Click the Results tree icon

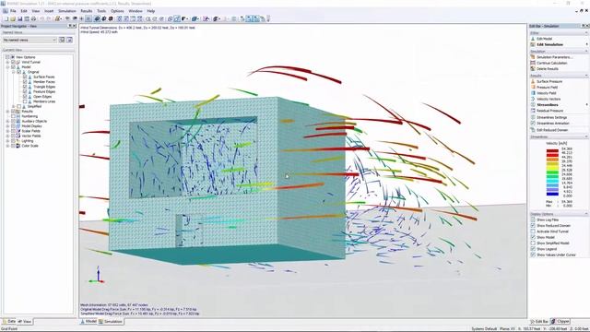(18, 112)
